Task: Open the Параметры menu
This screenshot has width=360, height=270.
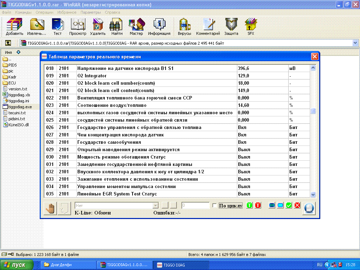Action: (x=90, y=12)
